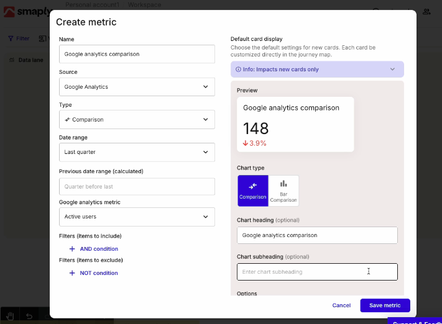Screen dimensions: 442x324
Task: Click the Data lane icon in background
Action: (12, 60)
